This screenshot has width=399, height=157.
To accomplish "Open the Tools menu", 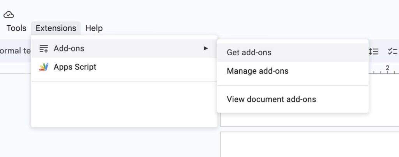I will pyautogui.click(x=16, y=28).
